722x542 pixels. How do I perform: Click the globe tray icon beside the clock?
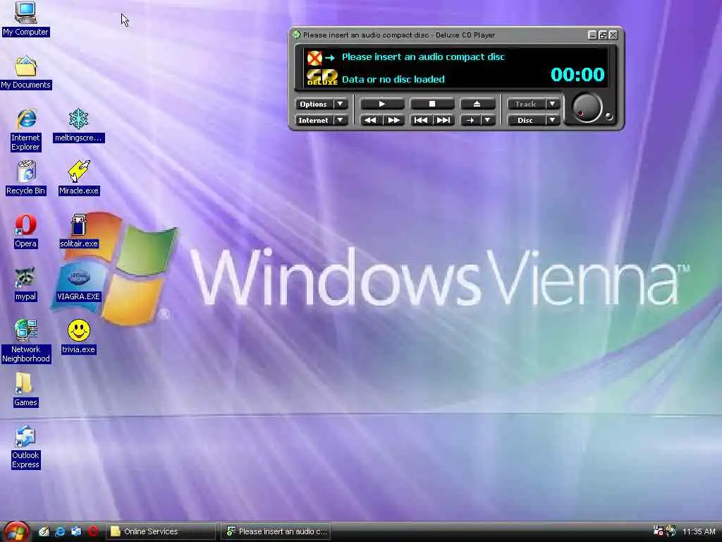671,531
